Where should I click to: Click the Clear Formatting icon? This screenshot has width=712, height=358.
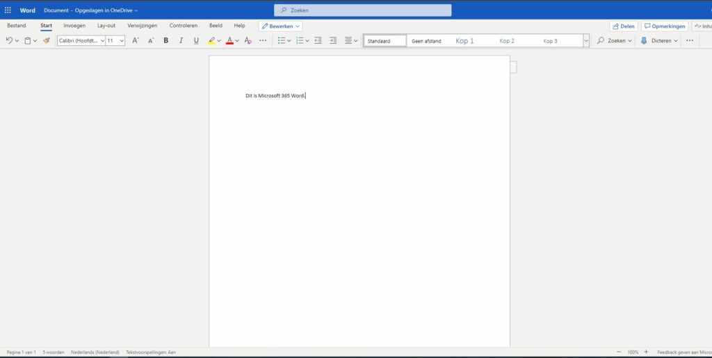248,41
